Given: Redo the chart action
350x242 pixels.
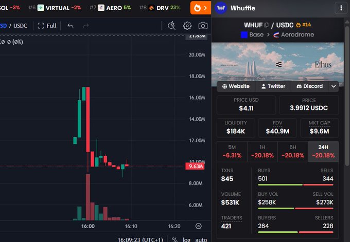Looking at the screenshot, I should tap(86, 26).
